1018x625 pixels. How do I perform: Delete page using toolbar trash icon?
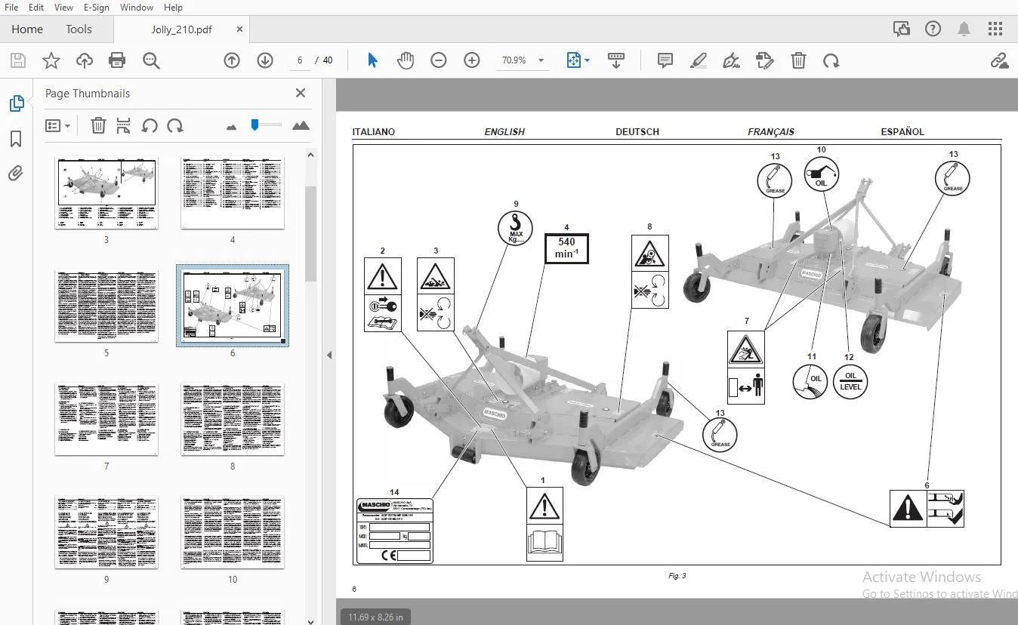(798, 60)
